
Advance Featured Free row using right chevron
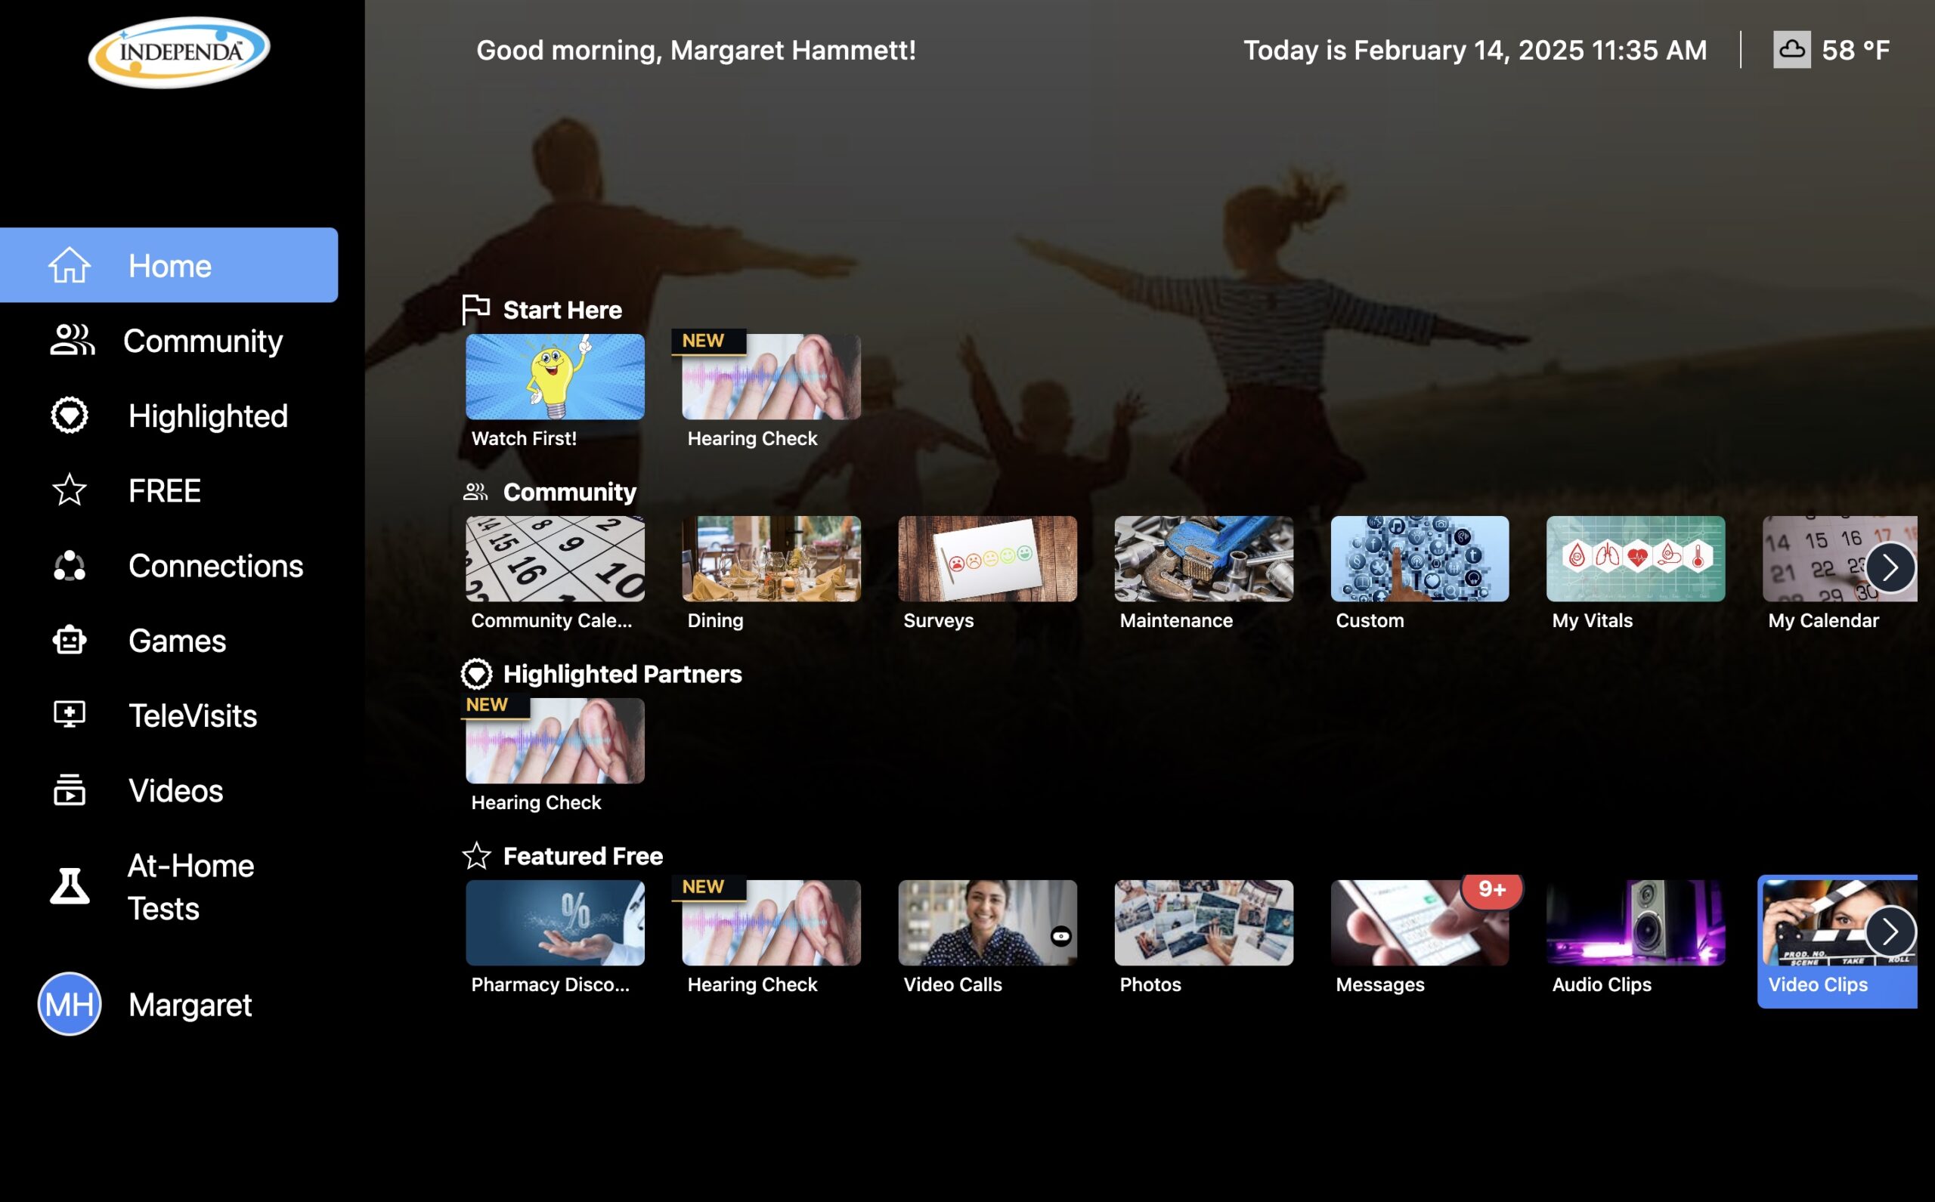click(1890, 931)
